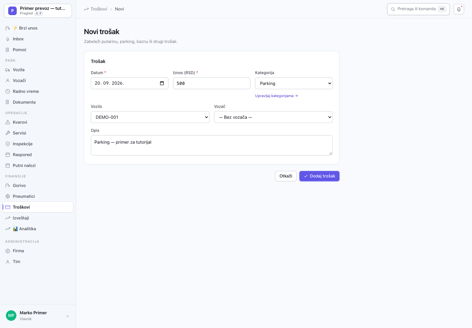Open Putni nalozi in the sidebar
Screen dimensions: 472x328
[38, 166]
